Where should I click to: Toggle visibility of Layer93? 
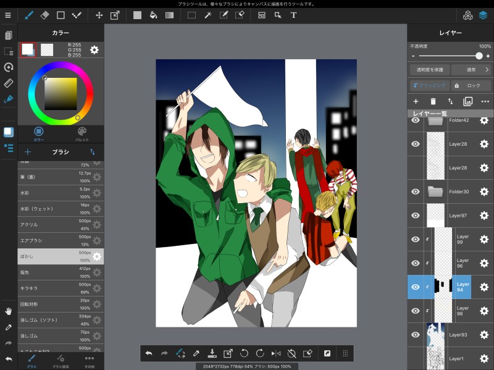[x=416, y=335]
